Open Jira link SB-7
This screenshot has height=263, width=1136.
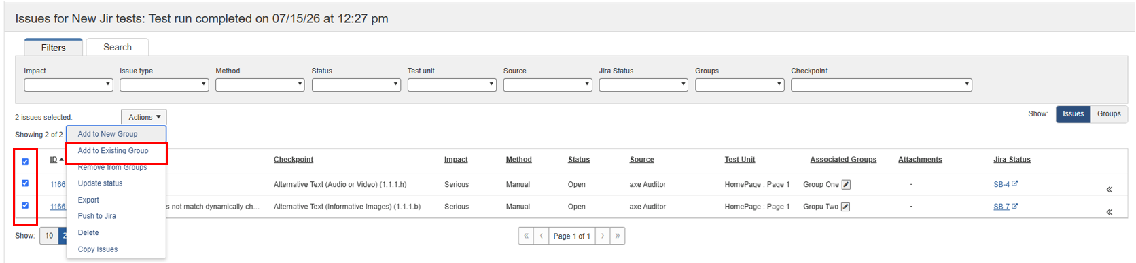[1001, 207]
